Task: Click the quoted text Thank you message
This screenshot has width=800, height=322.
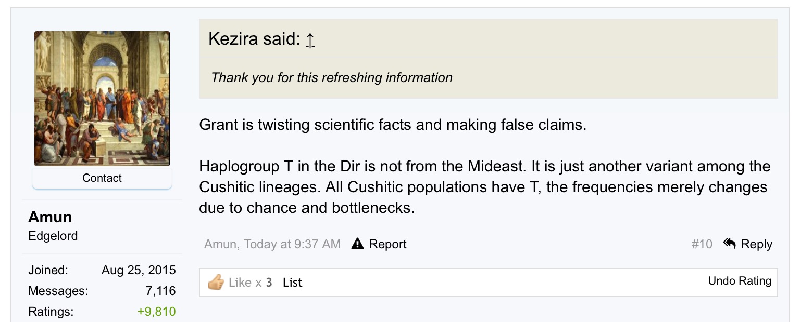Action: tap(332, 78)
